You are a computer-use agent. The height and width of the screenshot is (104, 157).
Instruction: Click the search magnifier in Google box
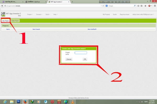[x=134, y=6]
